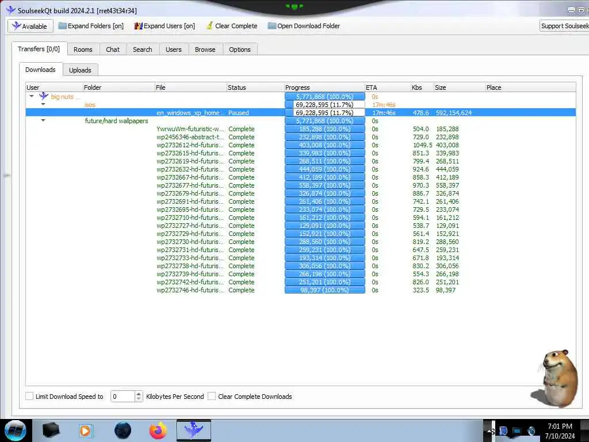
Task: Open the Options tab
Action: click(240, 49)
